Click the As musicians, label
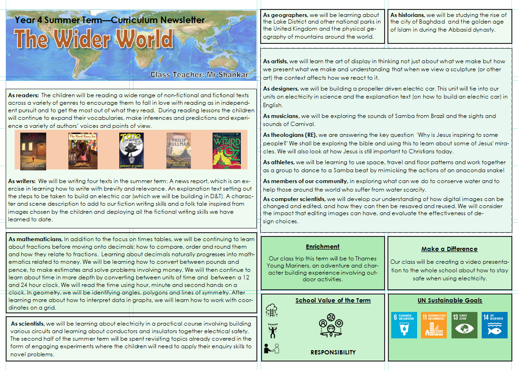The width and height of the screenshot is (518, 370). (281, 116)
